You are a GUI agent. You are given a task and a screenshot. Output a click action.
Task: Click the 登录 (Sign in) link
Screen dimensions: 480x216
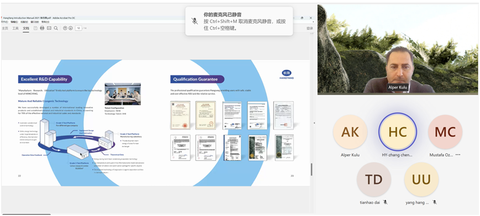coord(310,29)
